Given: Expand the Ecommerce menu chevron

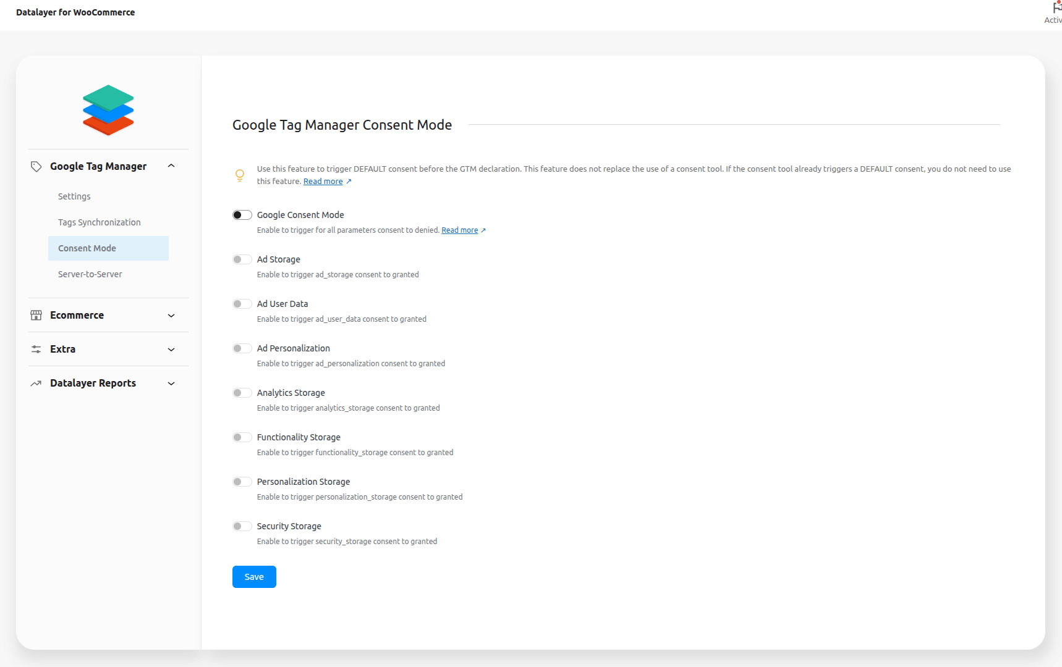Looking at the screenshot, I should tap(171, 316).
